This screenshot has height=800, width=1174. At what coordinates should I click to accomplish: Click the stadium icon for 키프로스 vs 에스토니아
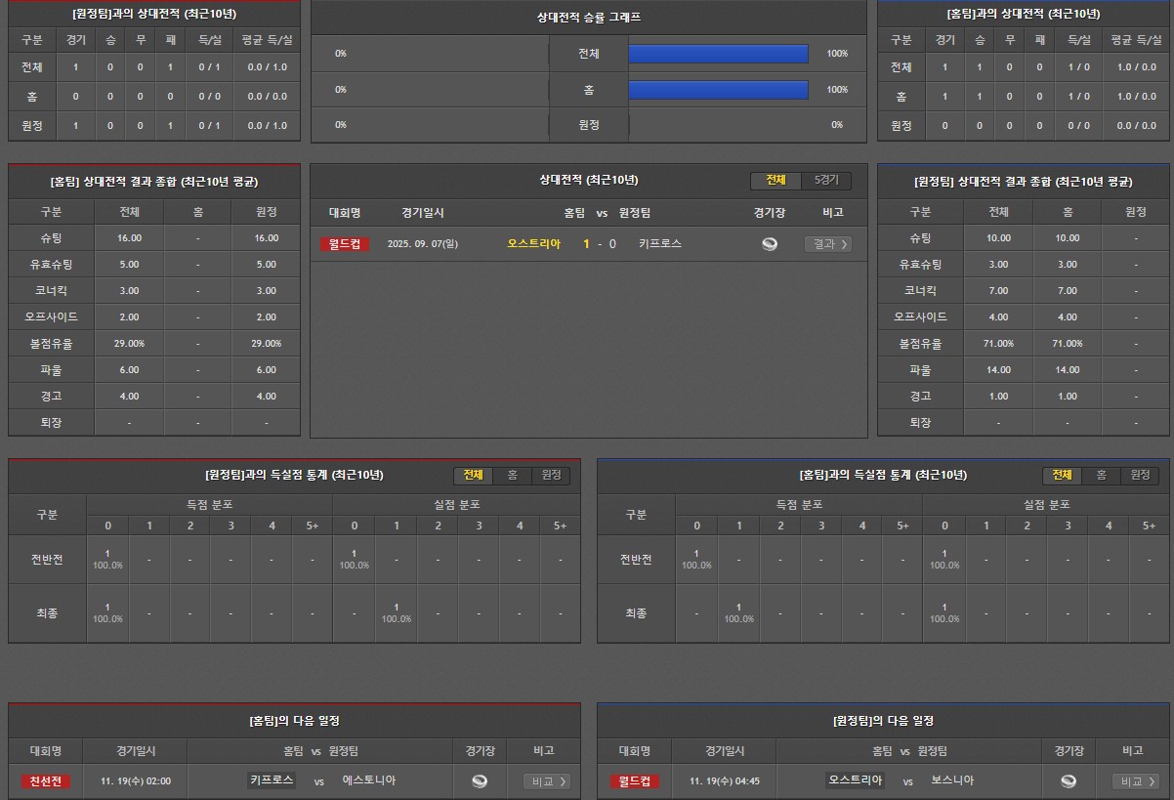point(479,781)
